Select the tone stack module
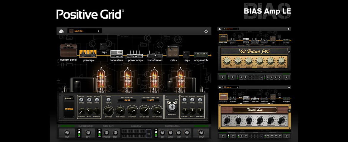348x142 pixels. (117, 54)
